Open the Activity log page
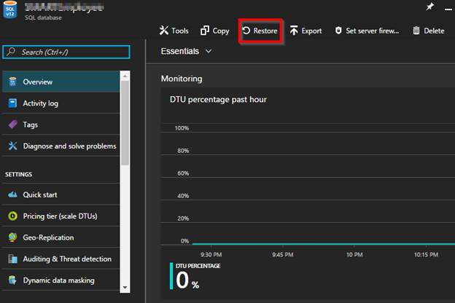 point(40,103)
